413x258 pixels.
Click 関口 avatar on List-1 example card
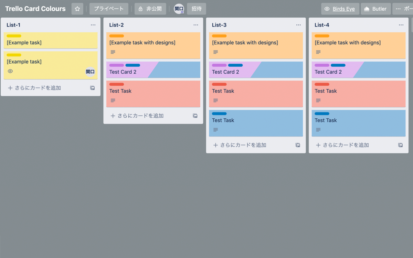click(x=90, y=72)
